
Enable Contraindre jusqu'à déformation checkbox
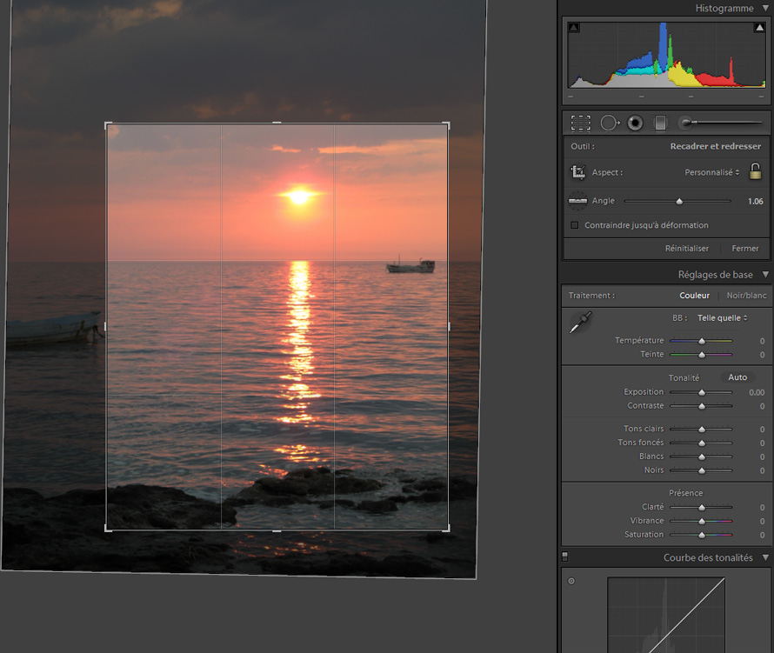(575, 225)
